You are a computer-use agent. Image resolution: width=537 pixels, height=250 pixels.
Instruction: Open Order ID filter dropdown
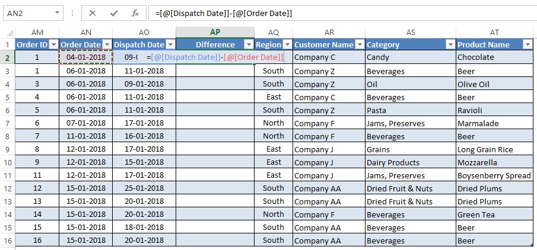[x=53, y=45]
